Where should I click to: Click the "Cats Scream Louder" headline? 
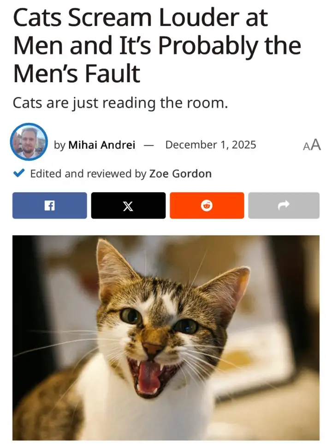click(x=157, y=45)
